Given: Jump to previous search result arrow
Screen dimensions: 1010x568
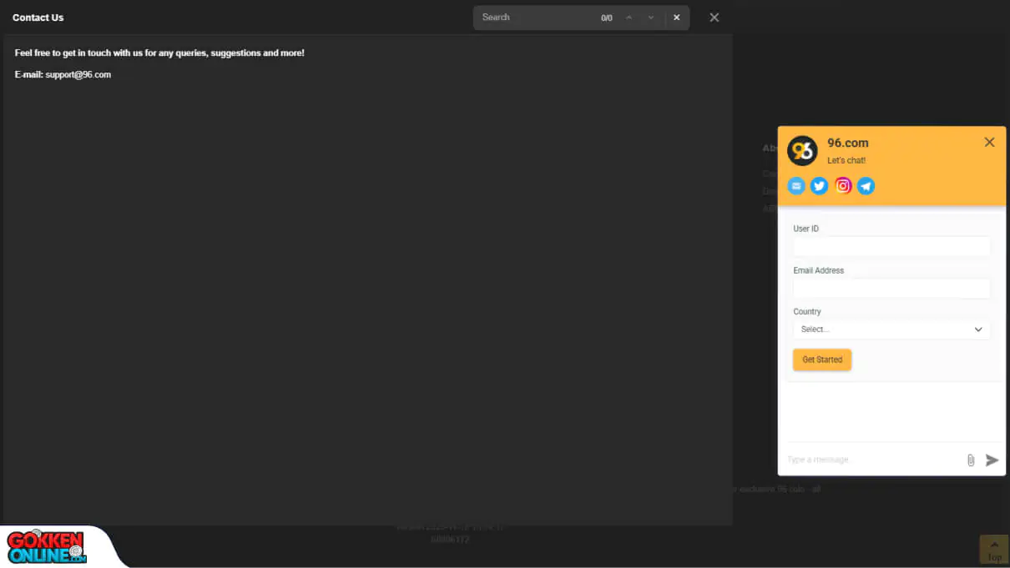Looking at the screenshot, I should (629, 18).
